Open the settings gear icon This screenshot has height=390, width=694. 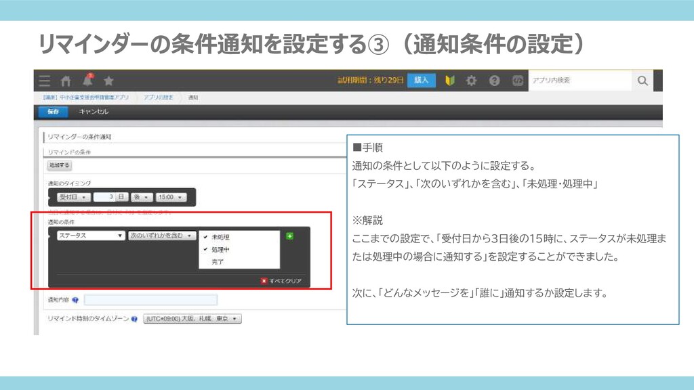[472, 81]
